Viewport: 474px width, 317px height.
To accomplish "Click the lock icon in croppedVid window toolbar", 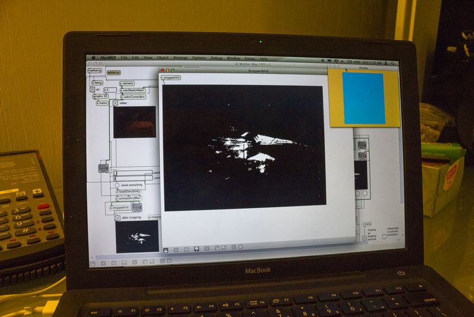I will click(x=166, y=250).
